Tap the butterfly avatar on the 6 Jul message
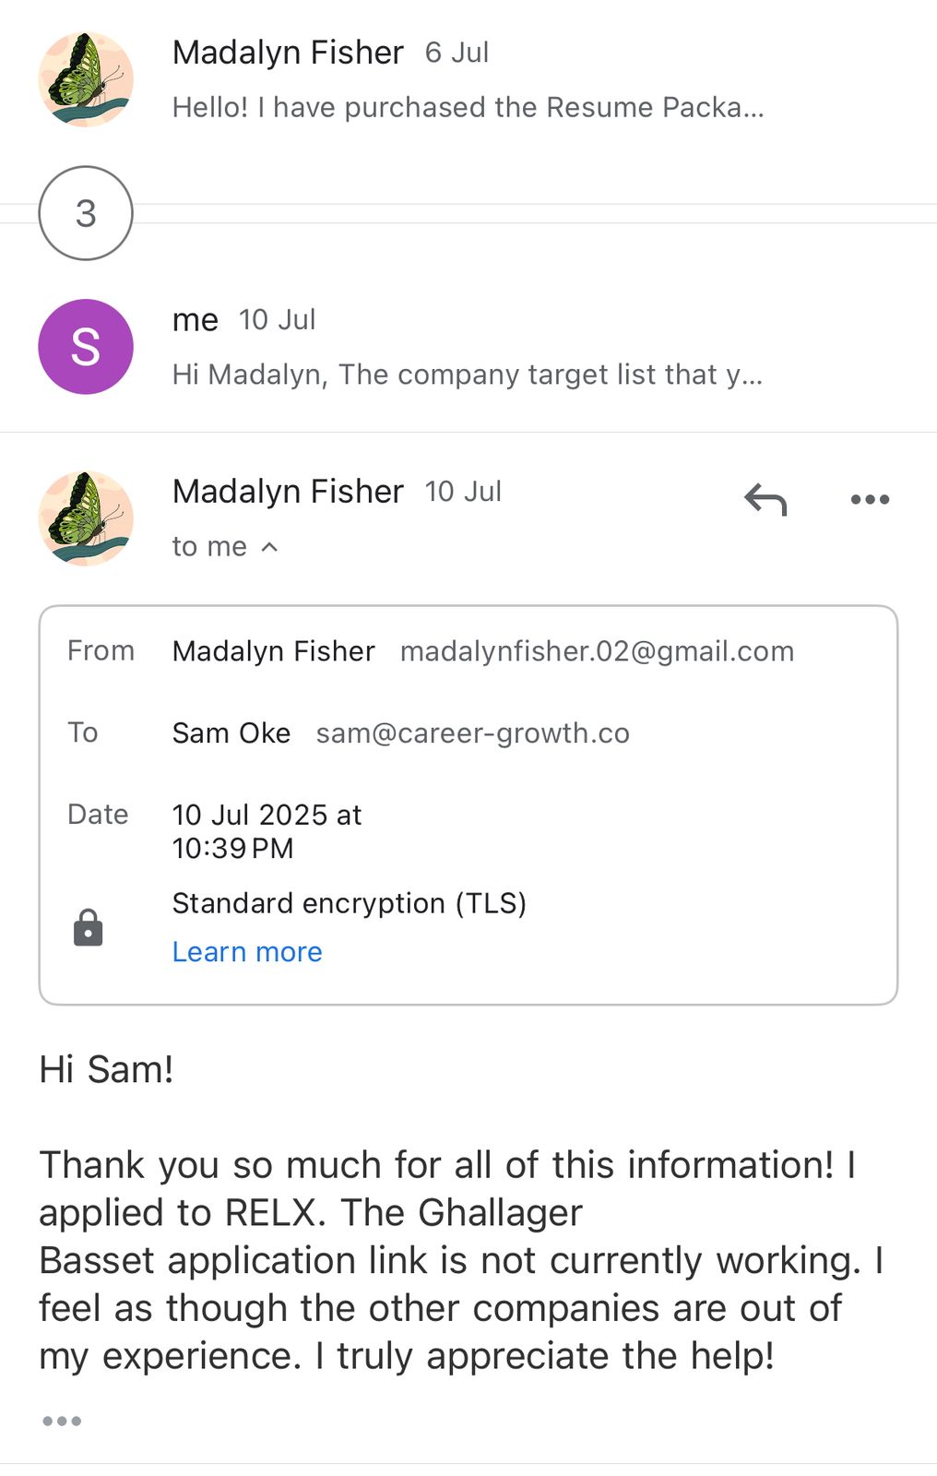Image resolution: width=937 pixels, height=1476 pixels. point(86,79)
